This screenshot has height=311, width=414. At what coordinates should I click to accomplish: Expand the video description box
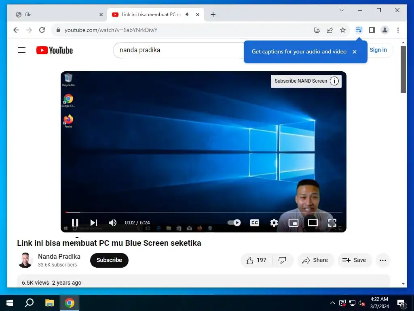point(203,281)
